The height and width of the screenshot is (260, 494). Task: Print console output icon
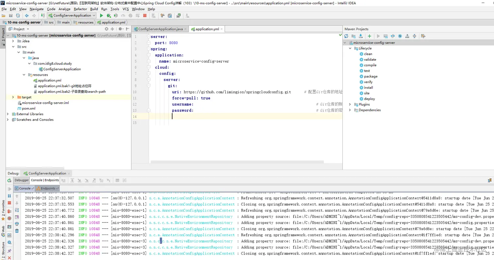(x=17, y=224)
